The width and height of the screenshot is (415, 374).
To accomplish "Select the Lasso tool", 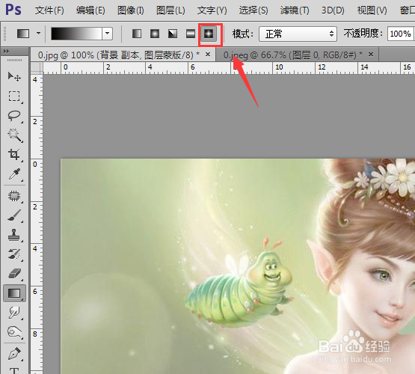I will tap(14, 116).
